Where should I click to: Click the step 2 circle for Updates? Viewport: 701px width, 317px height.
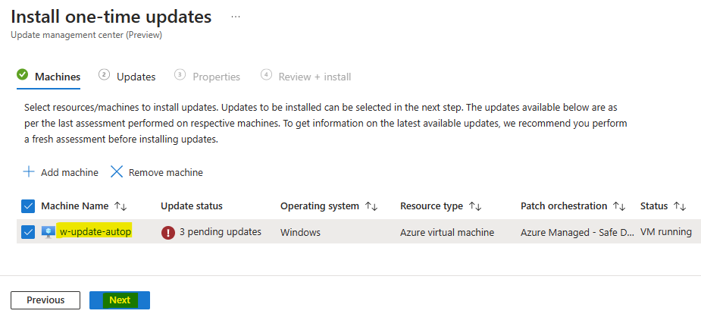104,74
